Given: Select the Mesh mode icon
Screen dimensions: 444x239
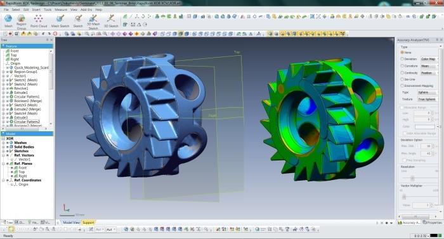Looking at the screenshot, I should click(x=8, y=21).
